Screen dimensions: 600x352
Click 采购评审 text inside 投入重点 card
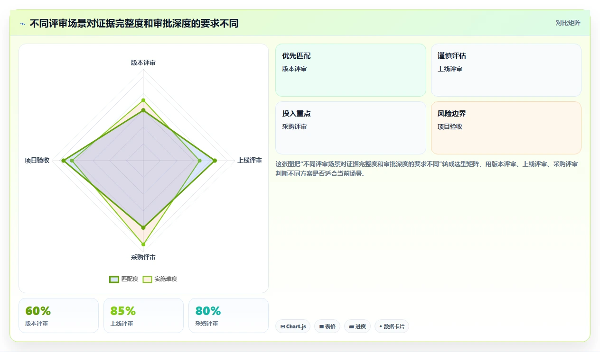point(295,126)
